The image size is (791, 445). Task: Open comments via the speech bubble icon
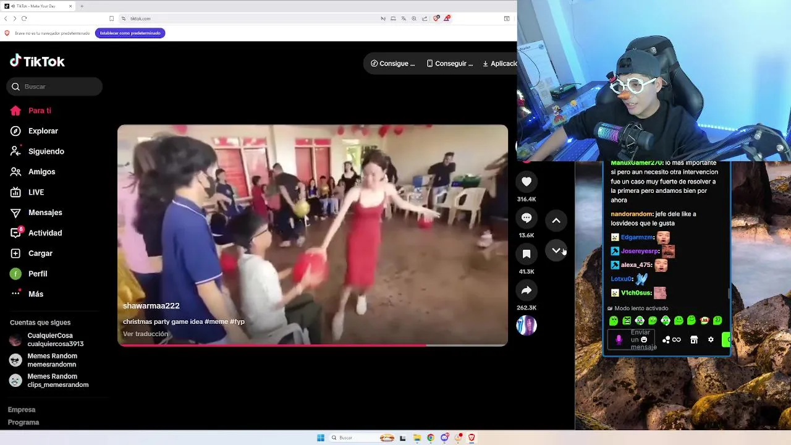527,218
